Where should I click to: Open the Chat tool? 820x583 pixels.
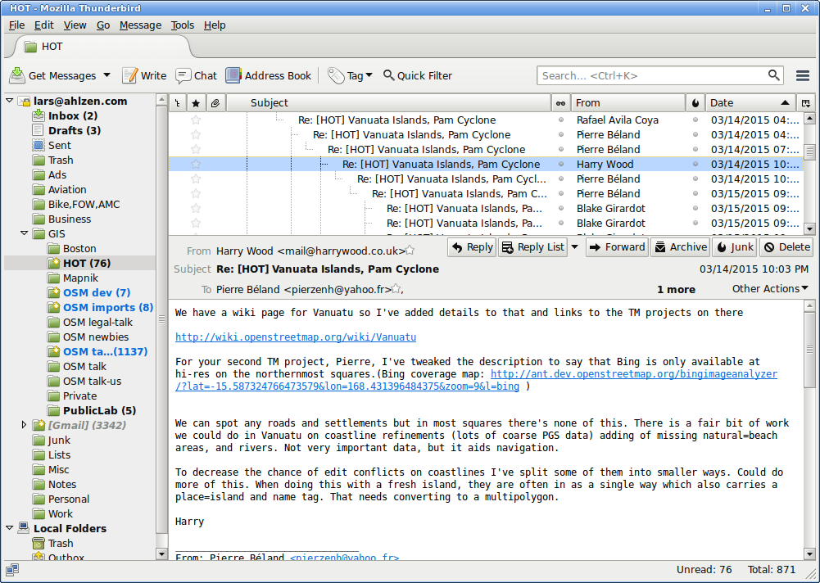pos(196,75)
